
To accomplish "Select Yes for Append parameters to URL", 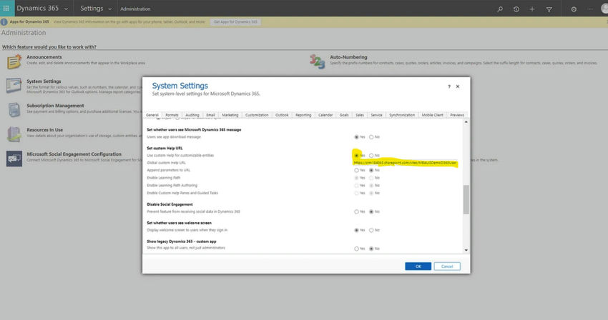I will pos(356,171).
